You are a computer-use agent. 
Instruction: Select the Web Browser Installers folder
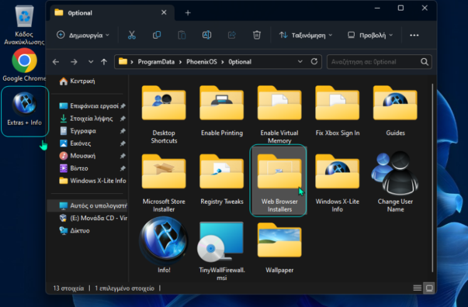coord(279,180)
